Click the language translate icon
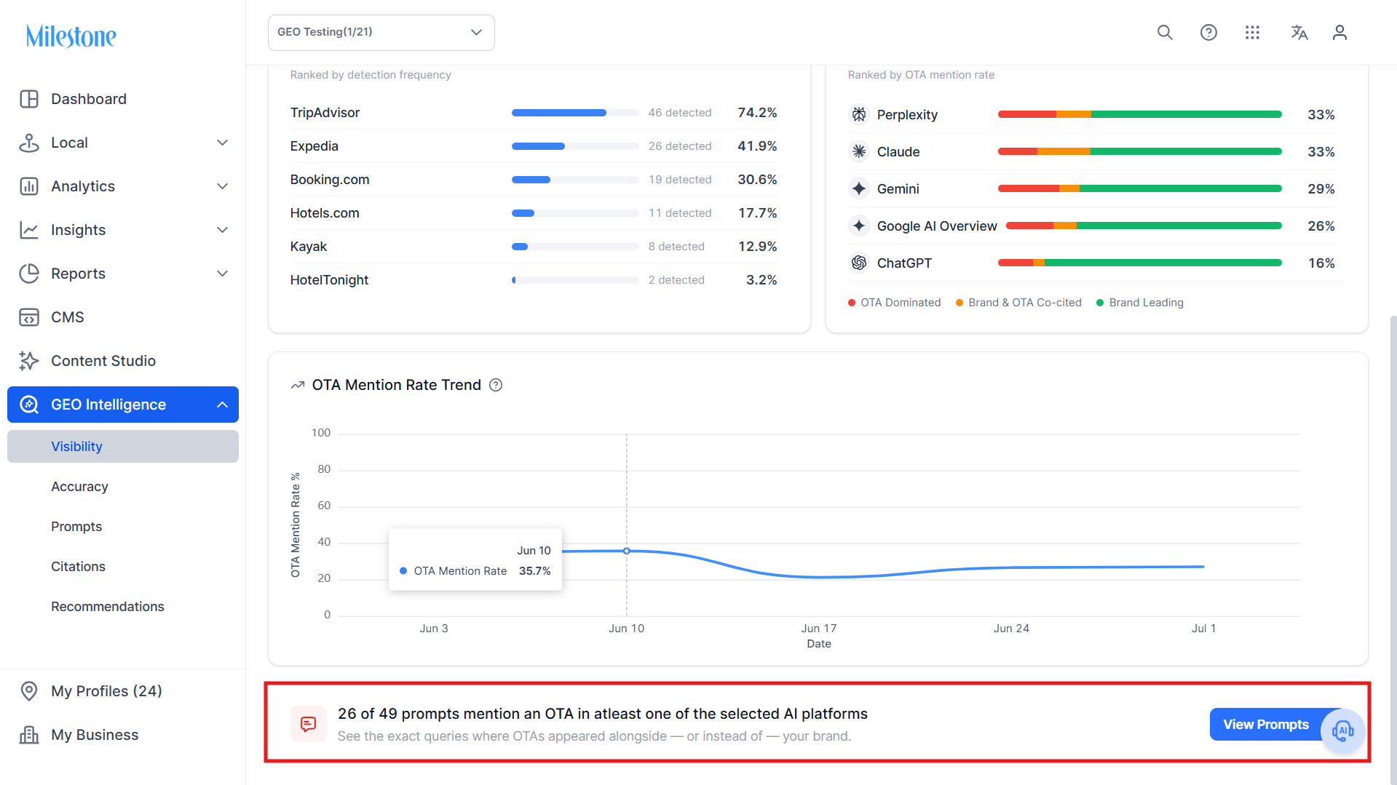Viewport: 1397px width, 785px height. pos(1299,33)
